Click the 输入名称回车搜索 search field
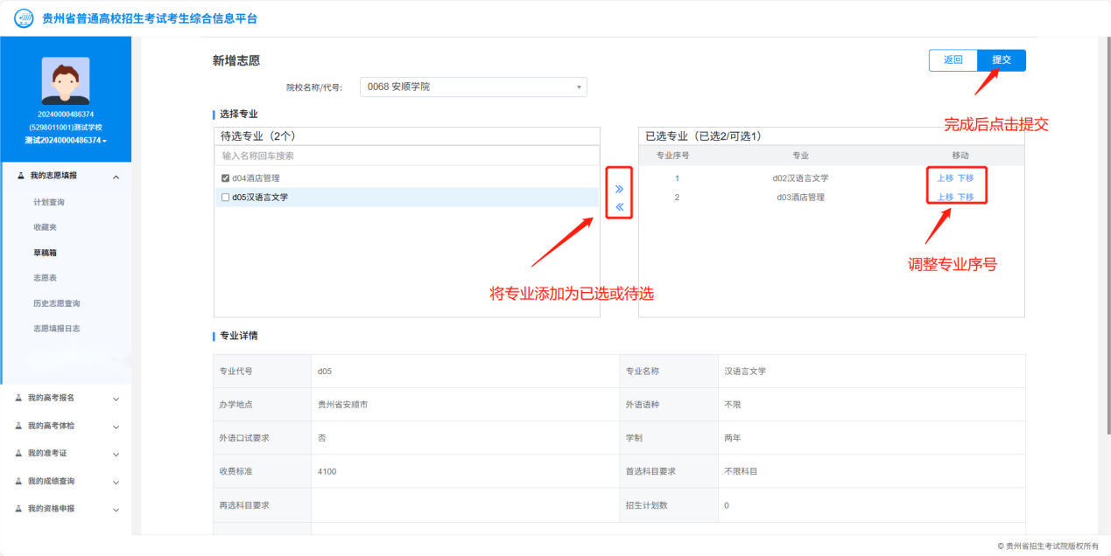 coord(406,156)
